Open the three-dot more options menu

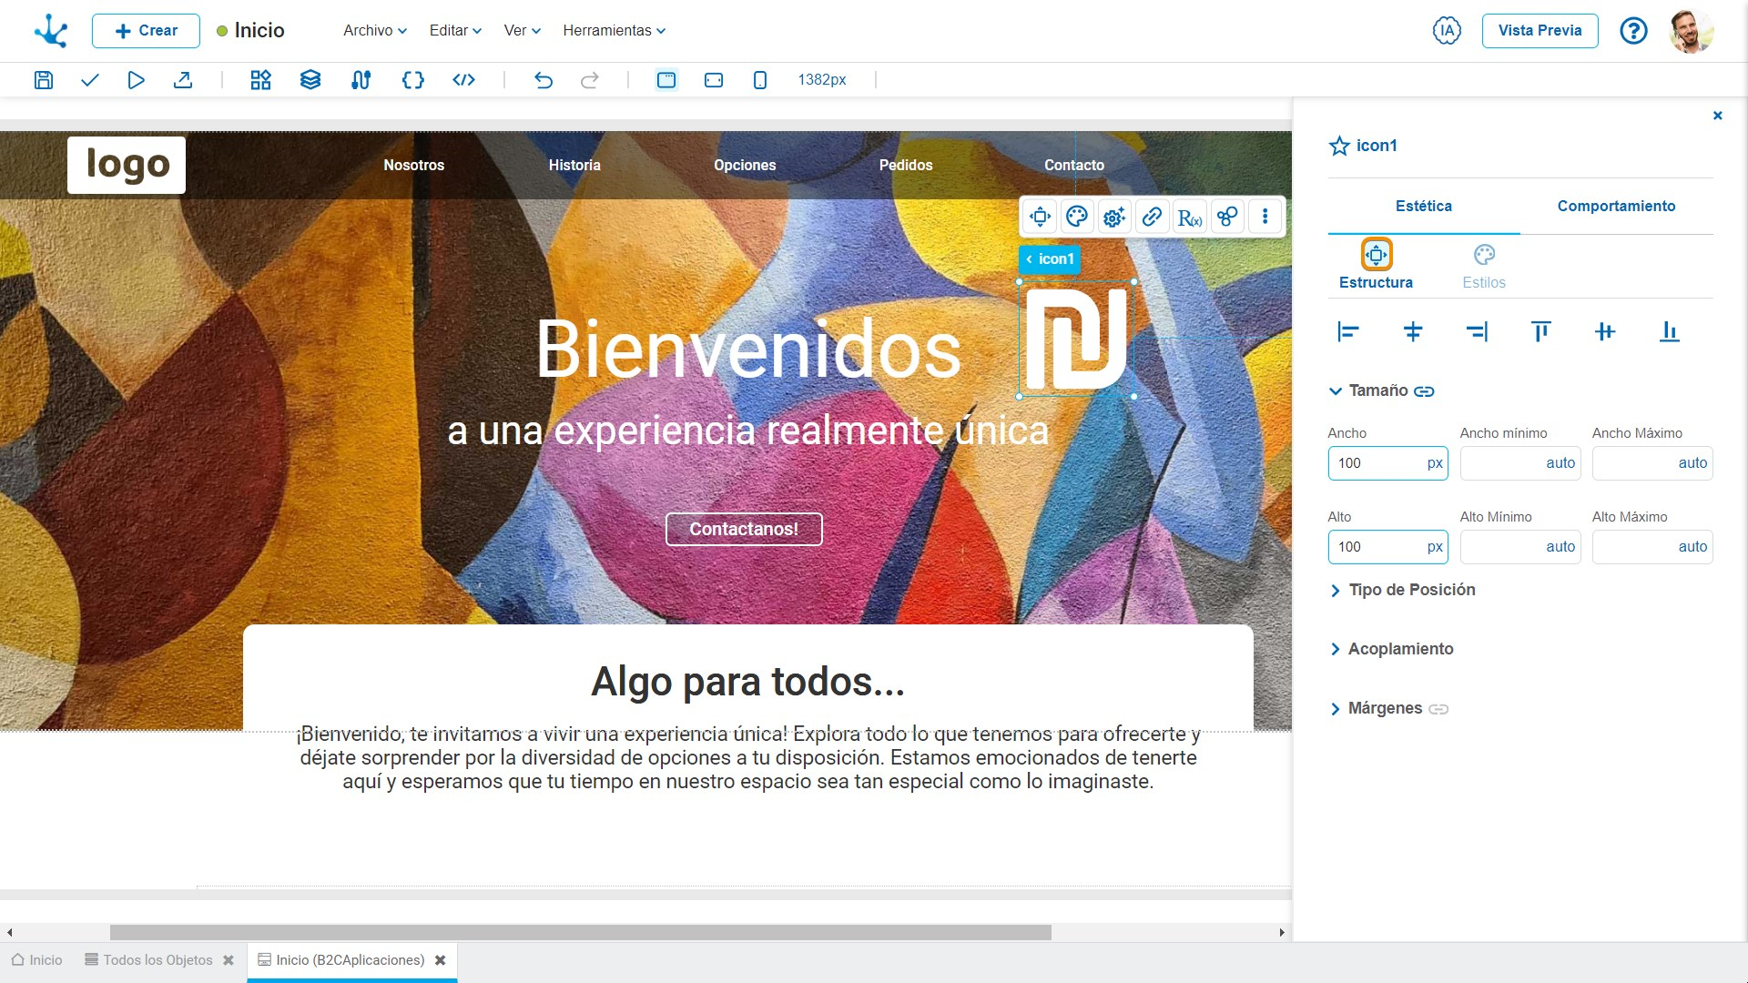[1265, 217]
